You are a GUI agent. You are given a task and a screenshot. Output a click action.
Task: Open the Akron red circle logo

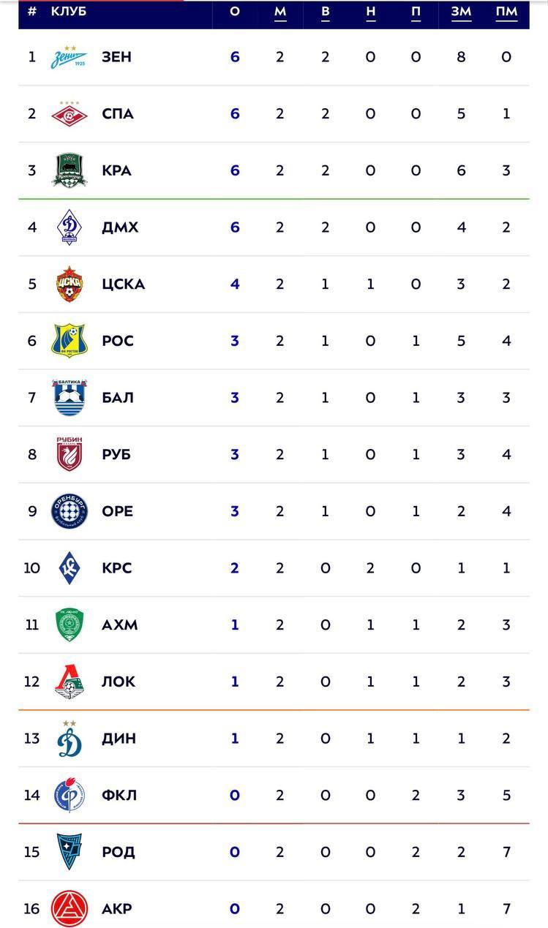(69, 908)
